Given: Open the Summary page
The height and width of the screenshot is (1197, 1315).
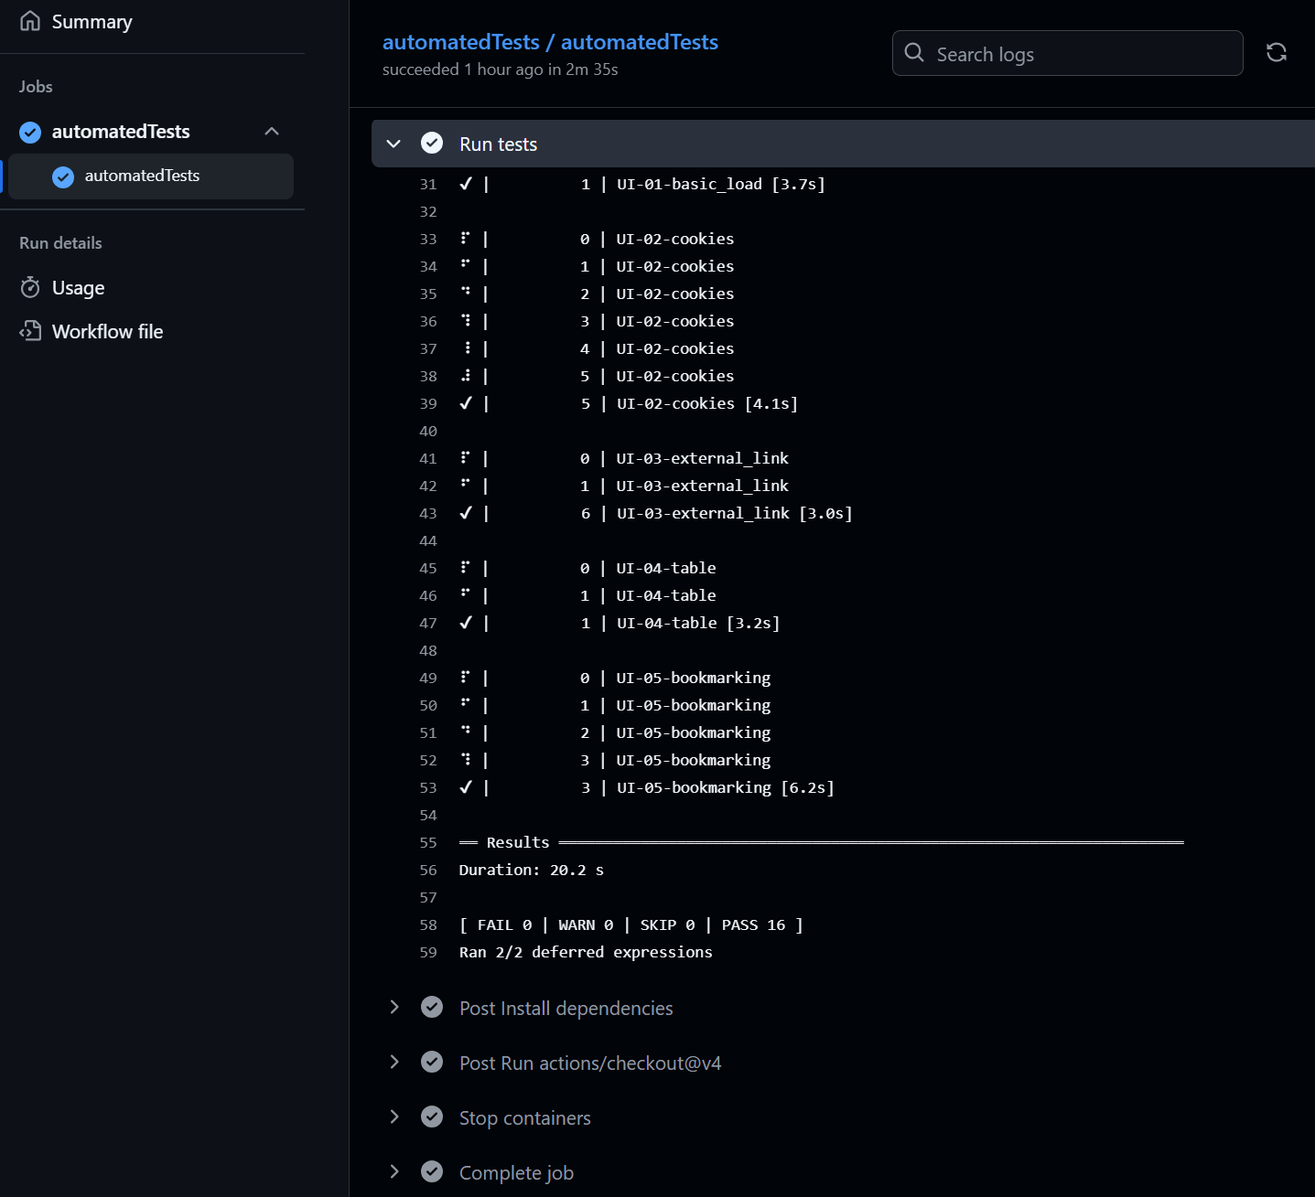Looking at the screenshot, I should pos(92,21).
